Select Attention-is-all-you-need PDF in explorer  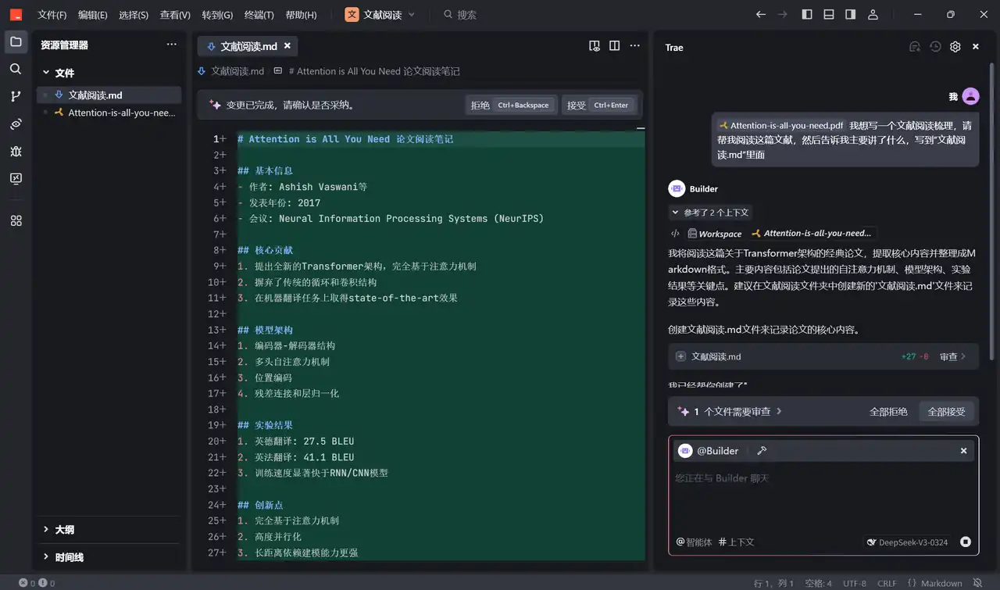(109, 113)
